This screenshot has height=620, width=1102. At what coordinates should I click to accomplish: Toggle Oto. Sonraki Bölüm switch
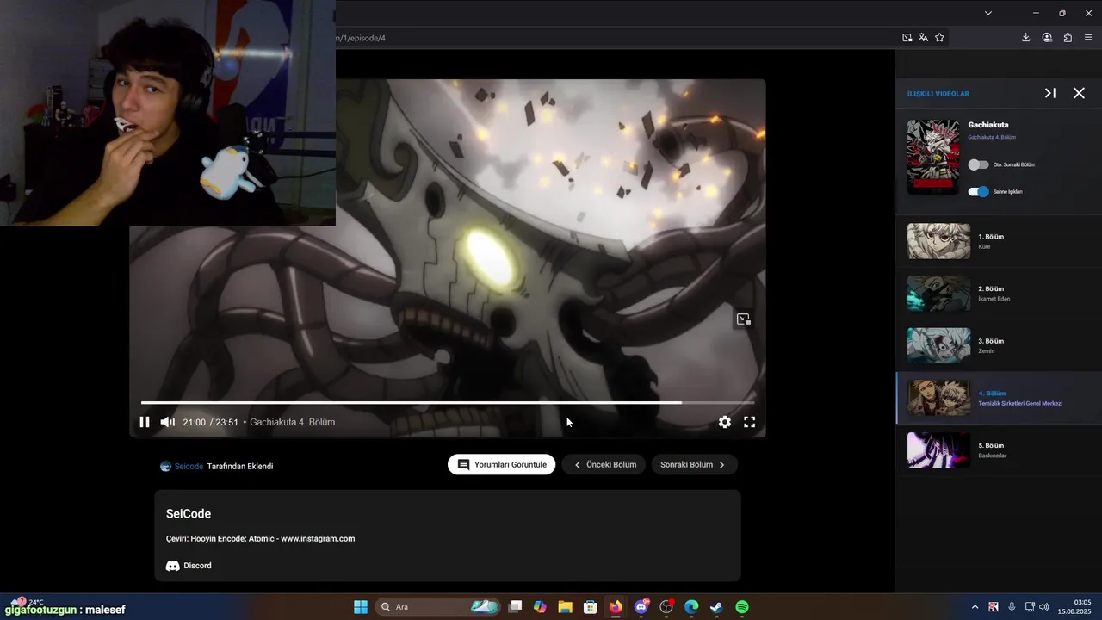pyautogui.click(x=978, y=164)
